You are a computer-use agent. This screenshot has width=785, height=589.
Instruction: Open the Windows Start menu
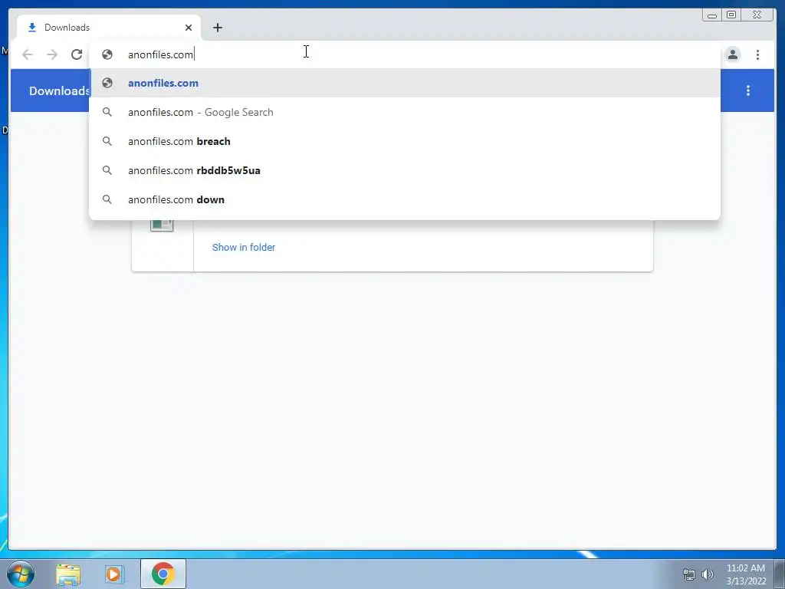point(21,574)
